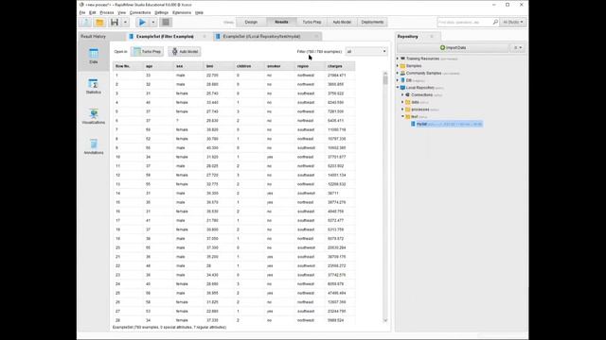The width and height of the screenshot is (606, 340).
Task: Expand the Training Resources repository node
Action: (398, 59)
